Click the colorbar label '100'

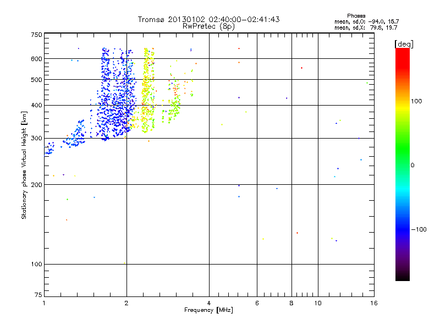pos(416,101)
